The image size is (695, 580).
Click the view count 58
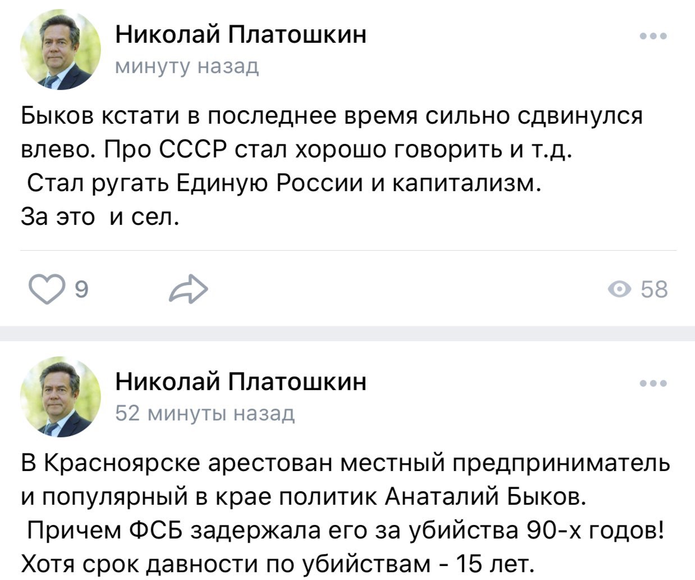coord(654,290)
